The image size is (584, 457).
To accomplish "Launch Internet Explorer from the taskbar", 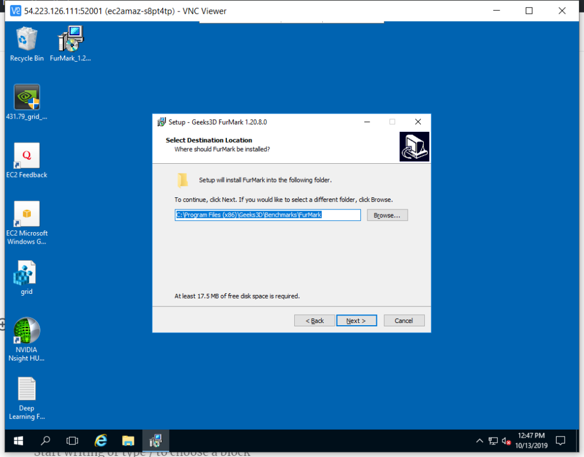I will [x=101, y=441].
